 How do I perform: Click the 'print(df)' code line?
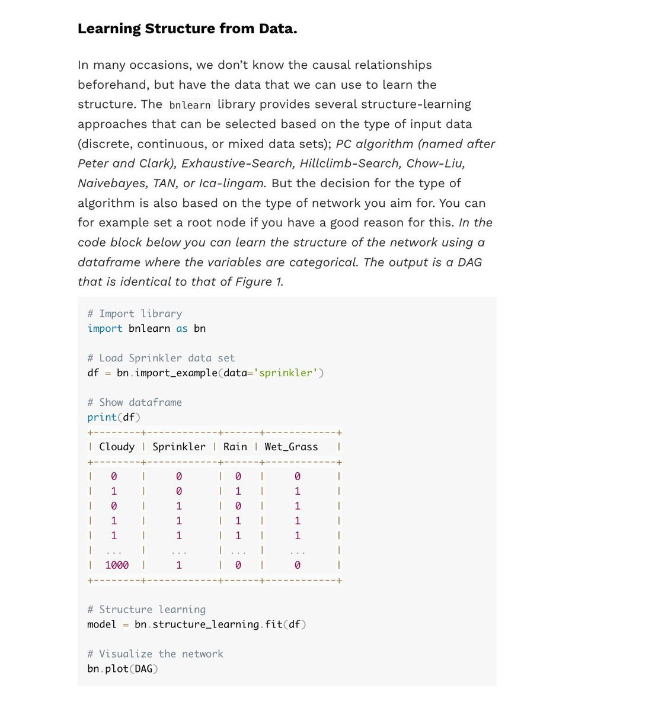point(114,417)
